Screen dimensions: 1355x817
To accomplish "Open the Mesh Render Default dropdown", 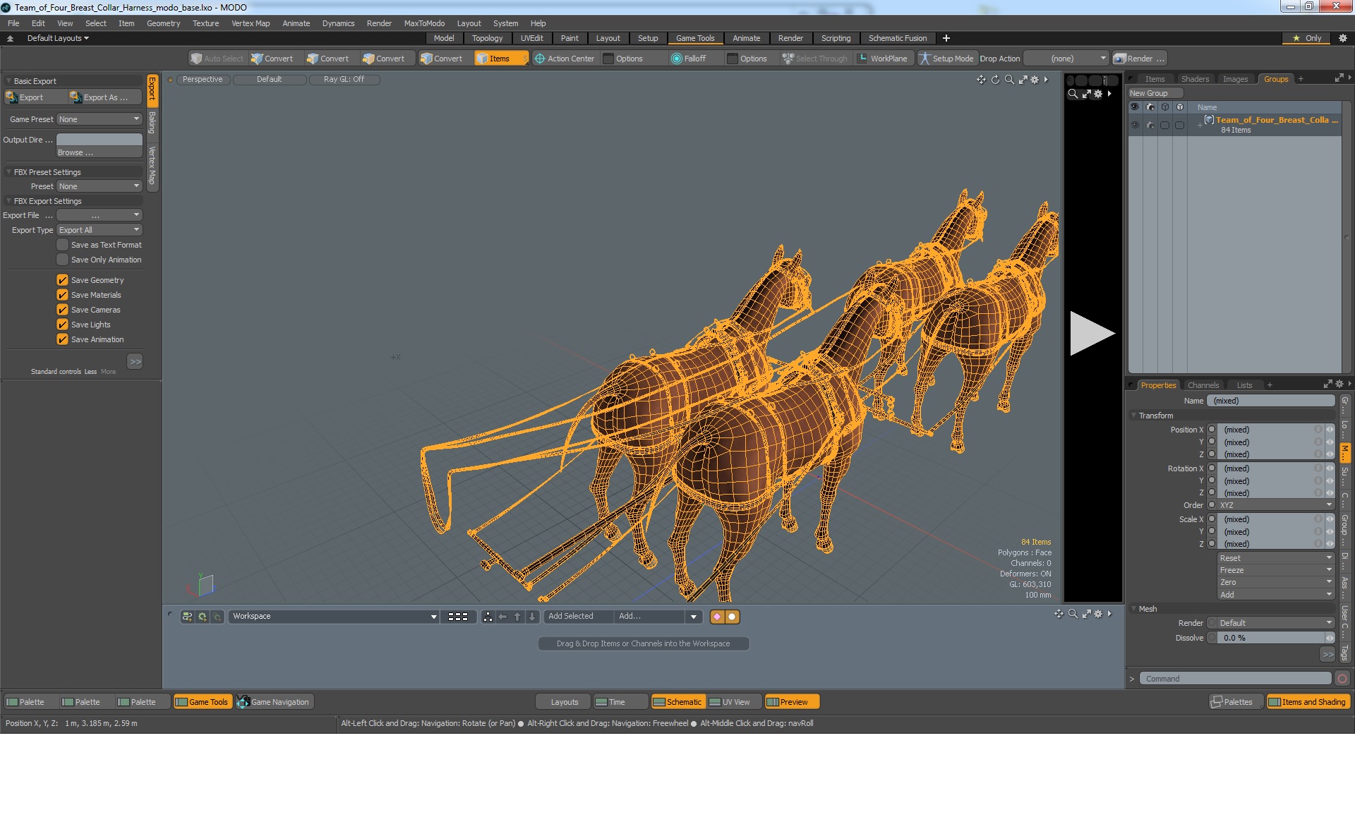I will (1276, 623).
